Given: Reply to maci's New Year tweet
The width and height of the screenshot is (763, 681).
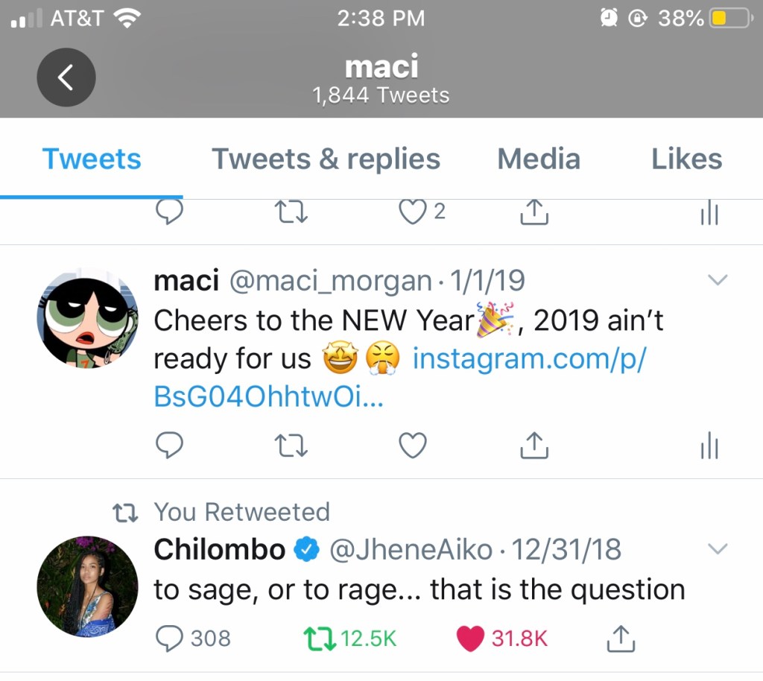Looking at the screenshot, I should click(x=170, y=446).
